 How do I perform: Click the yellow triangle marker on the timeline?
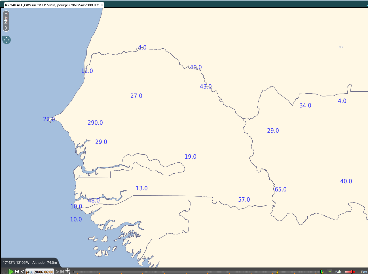pos(277,272)
